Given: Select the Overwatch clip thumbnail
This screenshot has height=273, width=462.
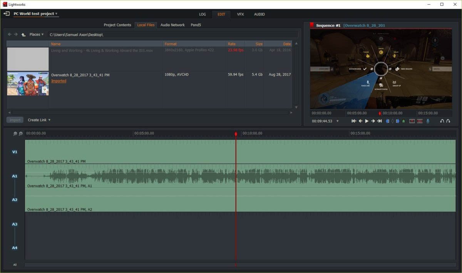Looking at the screenshot, I should [28, 84].
